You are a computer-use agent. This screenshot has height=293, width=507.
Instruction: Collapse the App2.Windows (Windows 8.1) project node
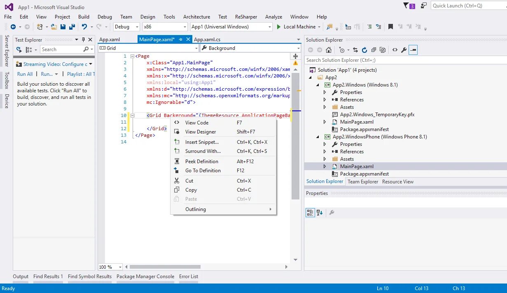[x=318, y=85]
